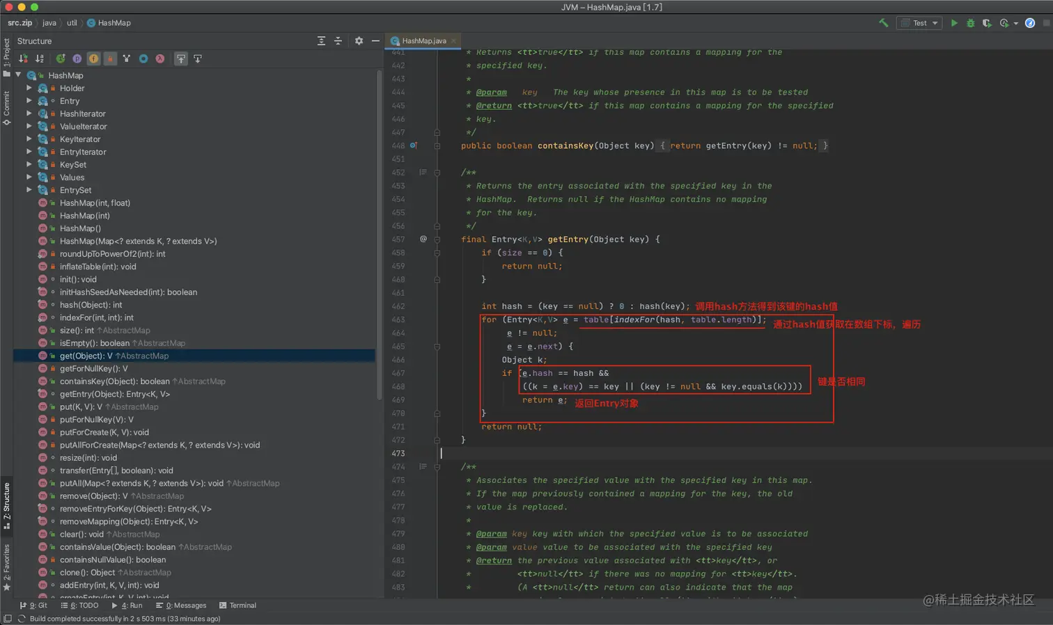This screenshot has height=625, width=1053.
Task: Toggle Autoscroll to Source icon
Action: click(x=181, y=58)
